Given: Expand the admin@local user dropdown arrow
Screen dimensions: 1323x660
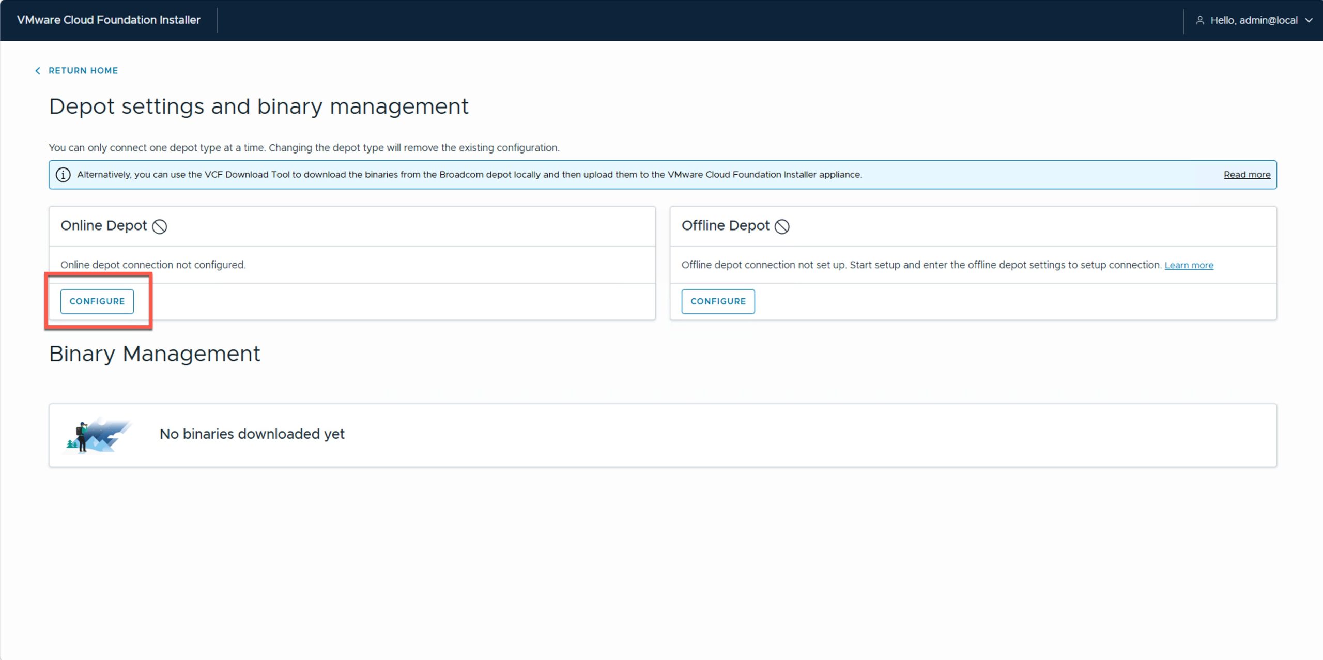Looking at the screenshot, I should tap(1308, 20).
